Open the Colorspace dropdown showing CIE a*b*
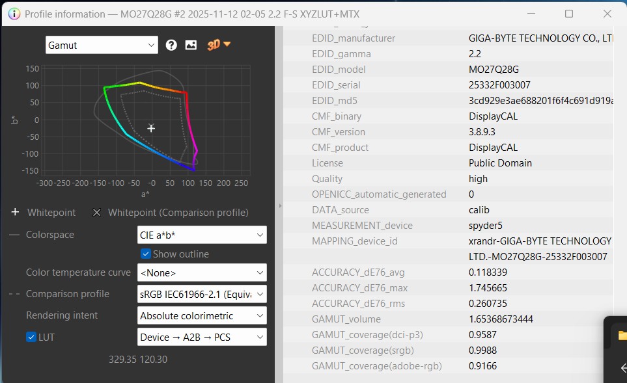This screenshot has width=627, height=383. point(201,235)
